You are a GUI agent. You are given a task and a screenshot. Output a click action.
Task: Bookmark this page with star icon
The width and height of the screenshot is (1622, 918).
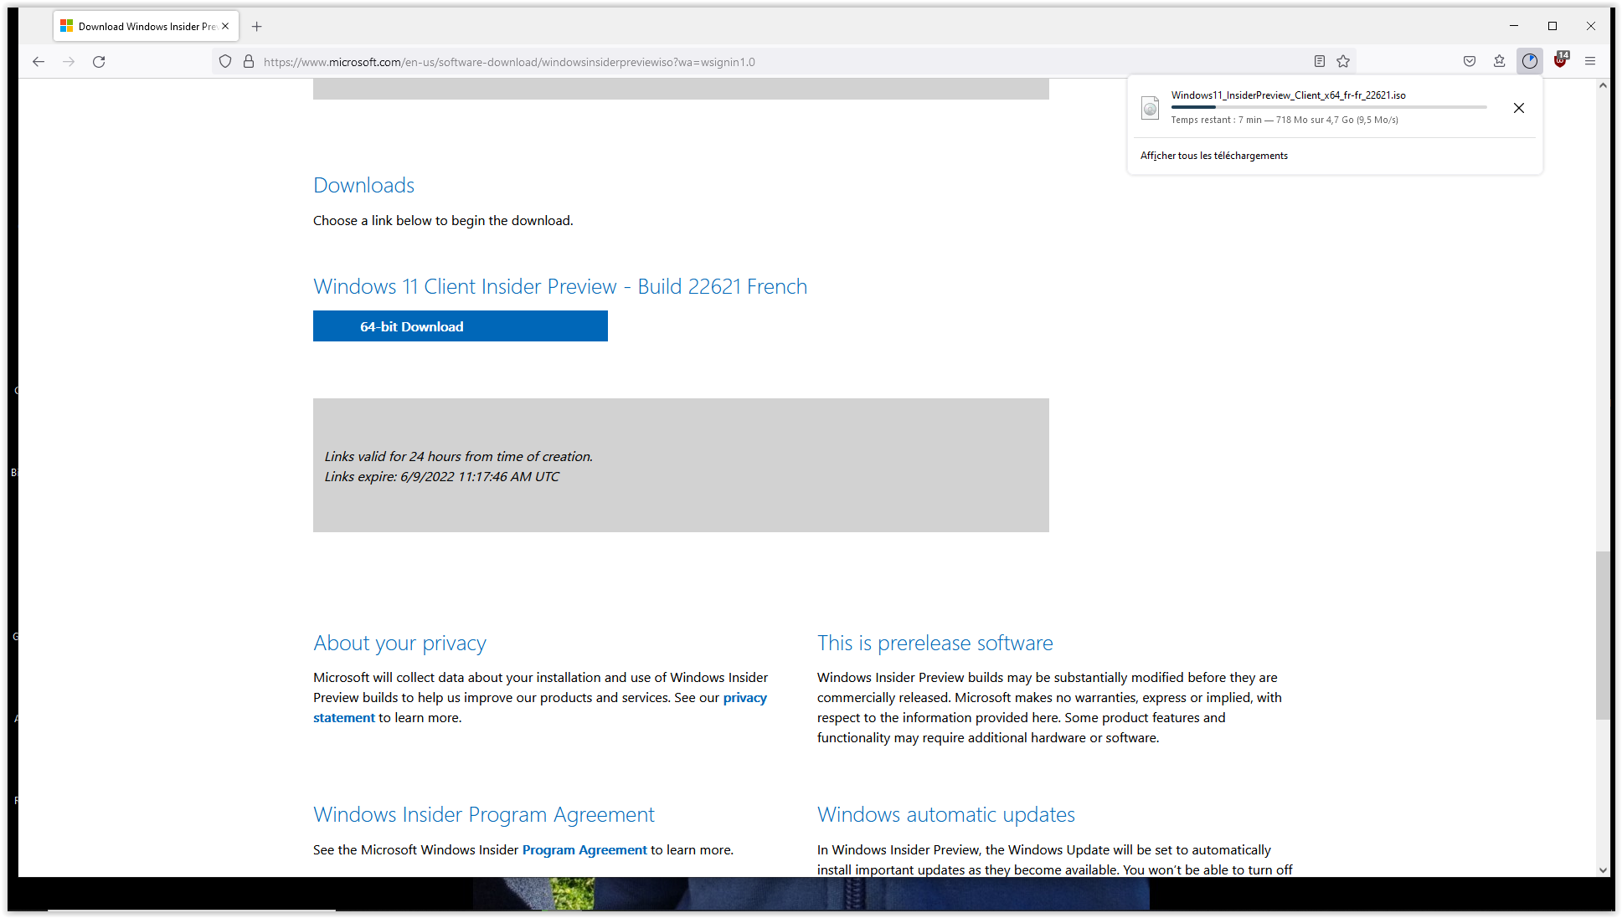(x=1343, y=61)
